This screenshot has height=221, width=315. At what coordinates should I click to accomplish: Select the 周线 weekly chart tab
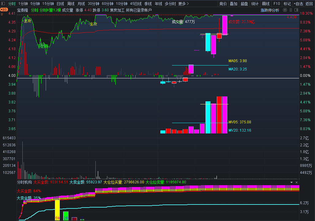[71, 4]
